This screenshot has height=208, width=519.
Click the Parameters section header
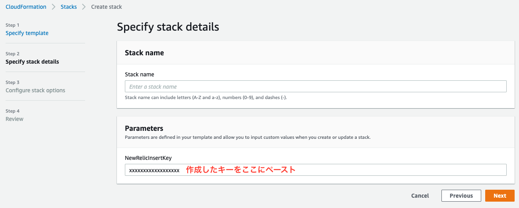click(x=144, y=128)
